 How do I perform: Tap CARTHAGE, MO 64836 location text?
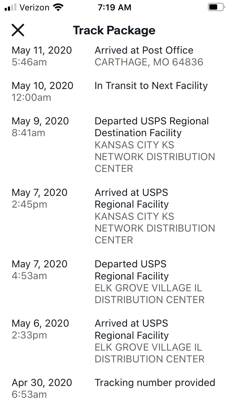(149, 62)
